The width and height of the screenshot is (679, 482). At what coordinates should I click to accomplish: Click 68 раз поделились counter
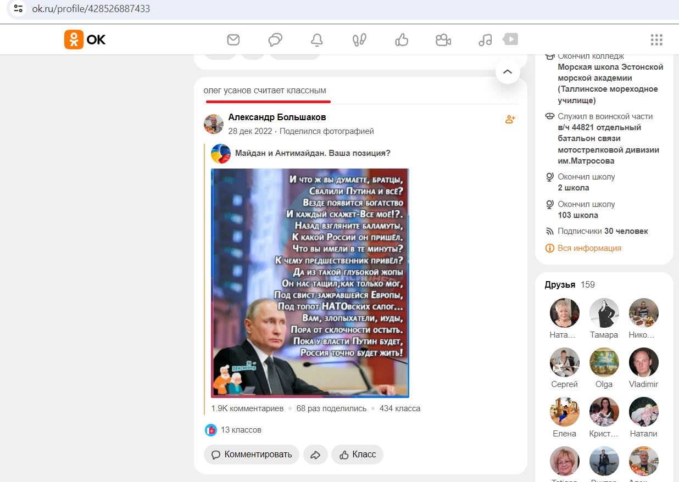point(331,408)
